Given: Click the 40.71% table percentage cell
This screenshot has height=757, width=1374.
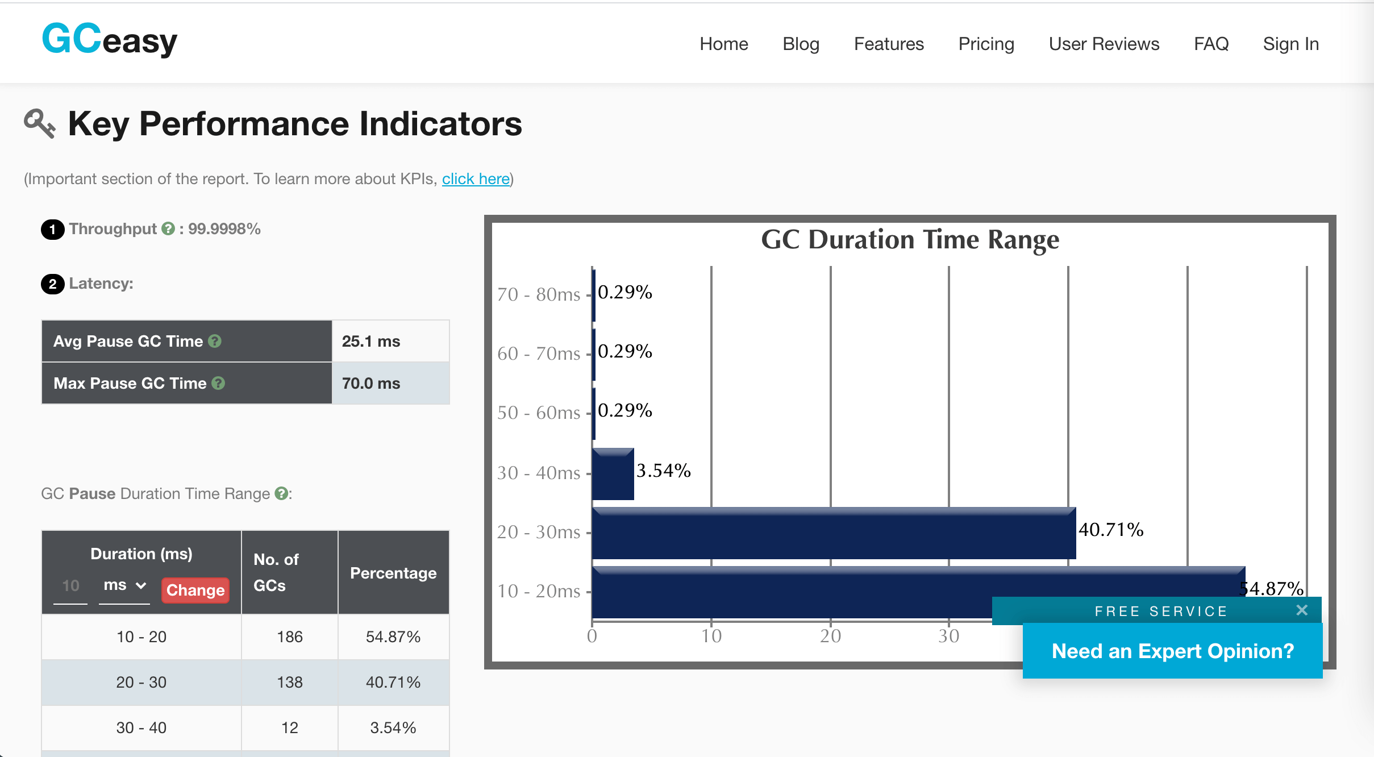Looking at the screenshot, I should click(x=393, y=682).
